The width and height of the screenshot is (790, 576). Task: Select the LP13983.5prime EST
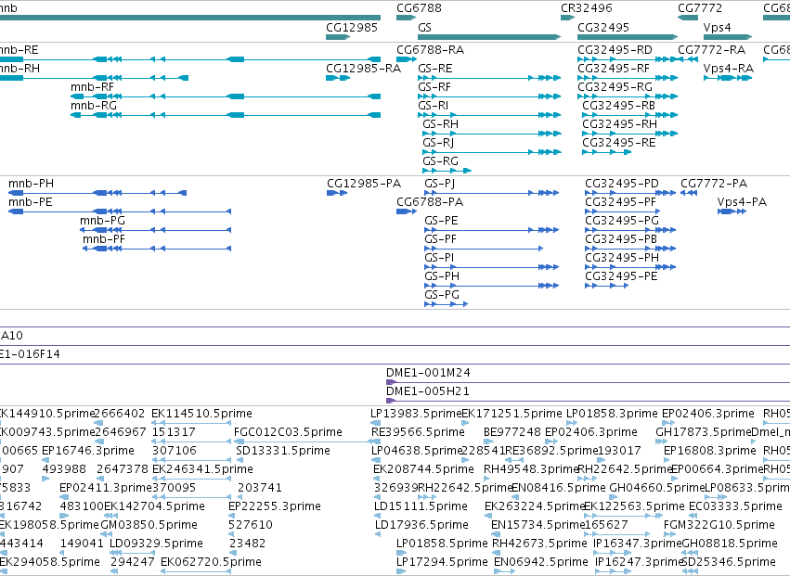pos(375,423)
